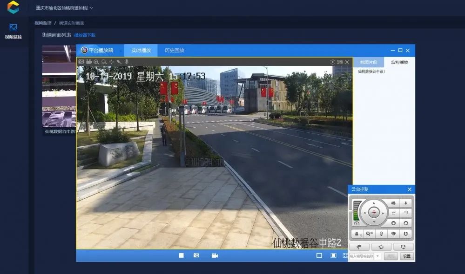Click the light bulb icon in PTZ panel
Image resolution: width=465 pixels, height=274 pixels.
click(381, 235)
